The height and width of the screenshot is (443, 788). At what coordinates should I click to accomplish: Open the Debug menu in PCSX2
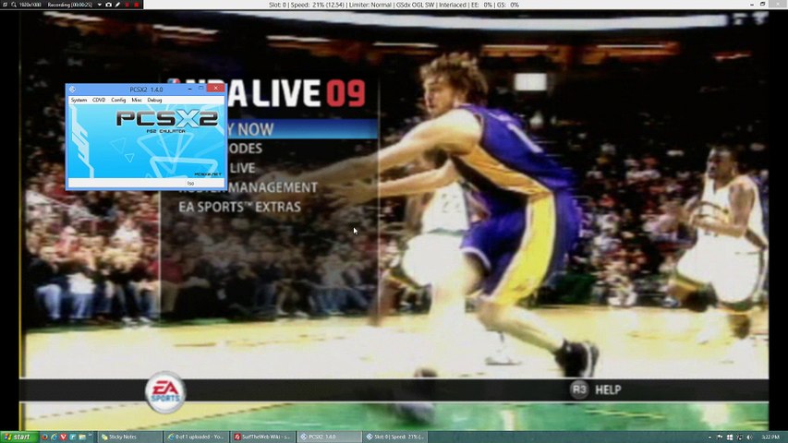pyautogui.click(x=154, y=100)
